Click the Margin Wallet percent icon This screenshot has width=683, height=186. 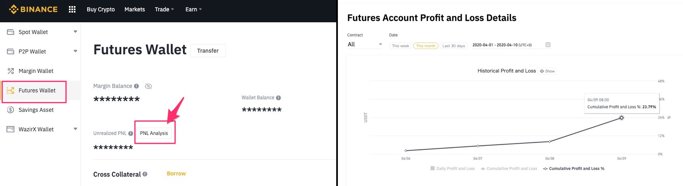point(11,71)
